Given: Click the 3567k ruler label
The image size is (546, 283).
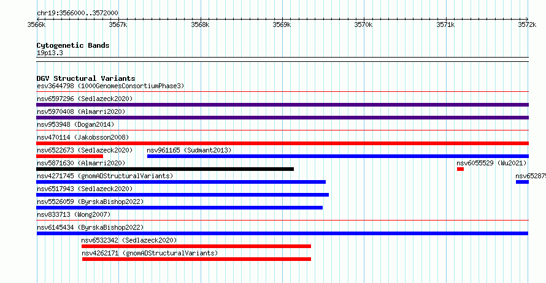Looking at the screenshot, I should [x=118, y=25].
